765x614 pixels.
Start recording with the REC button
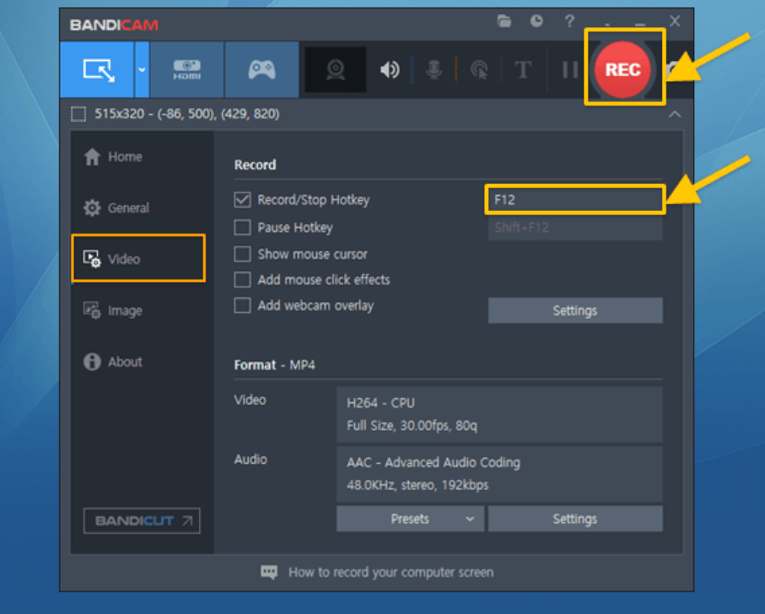(x=623, y=69)
